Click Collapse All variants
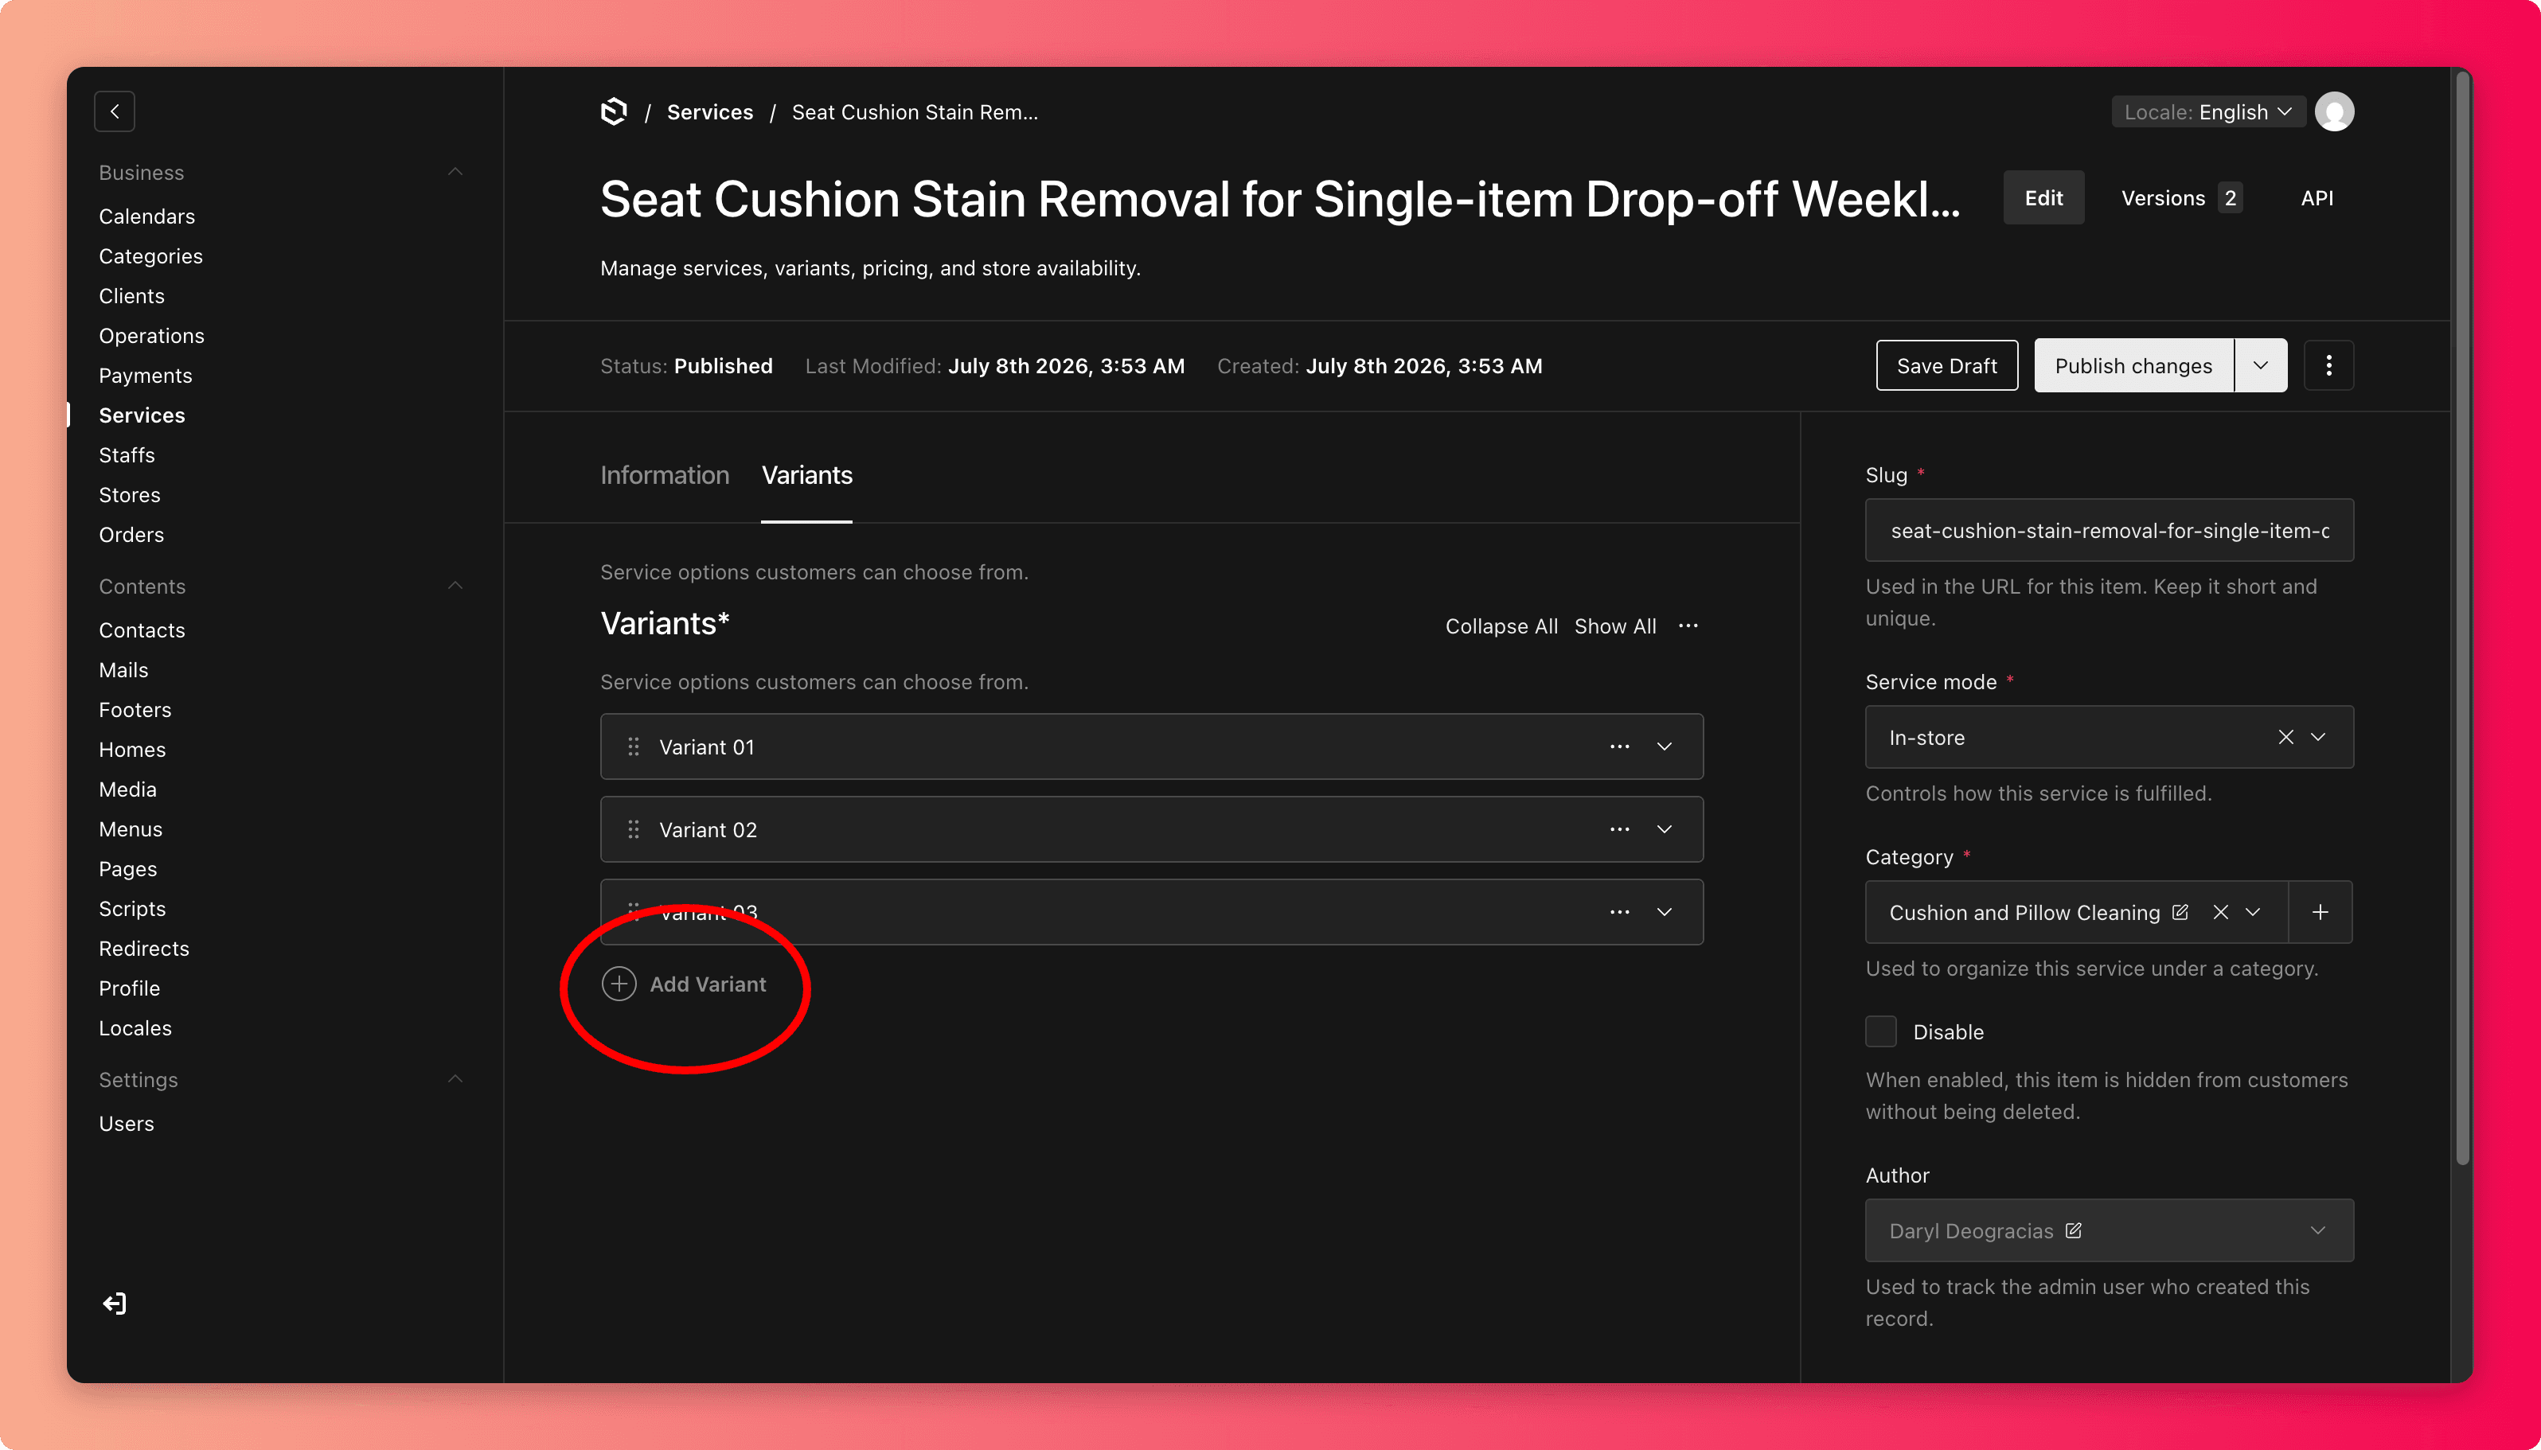2541x1450 pixels. pyautogui.click(x=1501, y=626)
